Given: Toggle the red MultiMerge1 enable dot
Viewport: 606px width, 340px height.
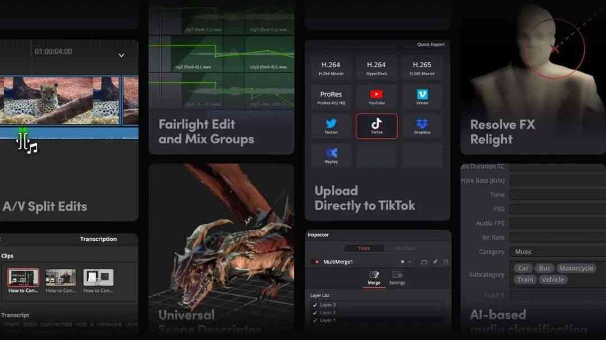Looking at the screenshot, I should [317, 262].
